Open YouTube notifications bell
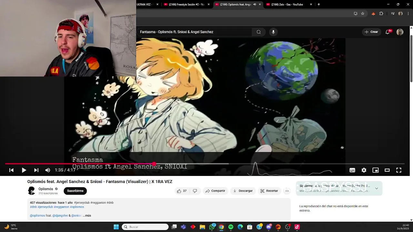The image size is (413, 232). (388, 32)
